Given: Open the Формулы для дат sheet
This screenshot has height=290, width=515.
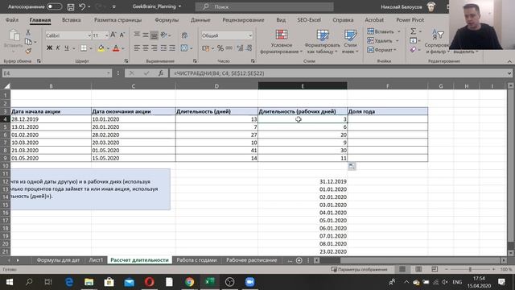Looking at the screenshot, I should click(58, 260).
